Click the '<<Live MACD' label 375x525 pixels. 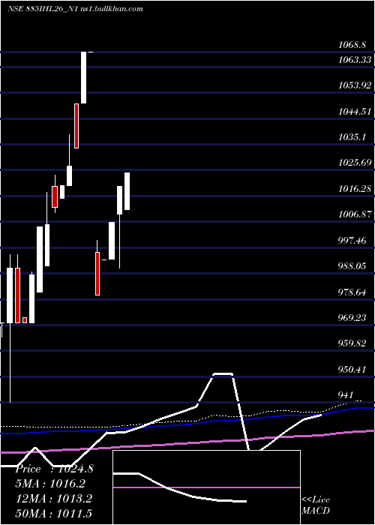(x=316, y=505)
